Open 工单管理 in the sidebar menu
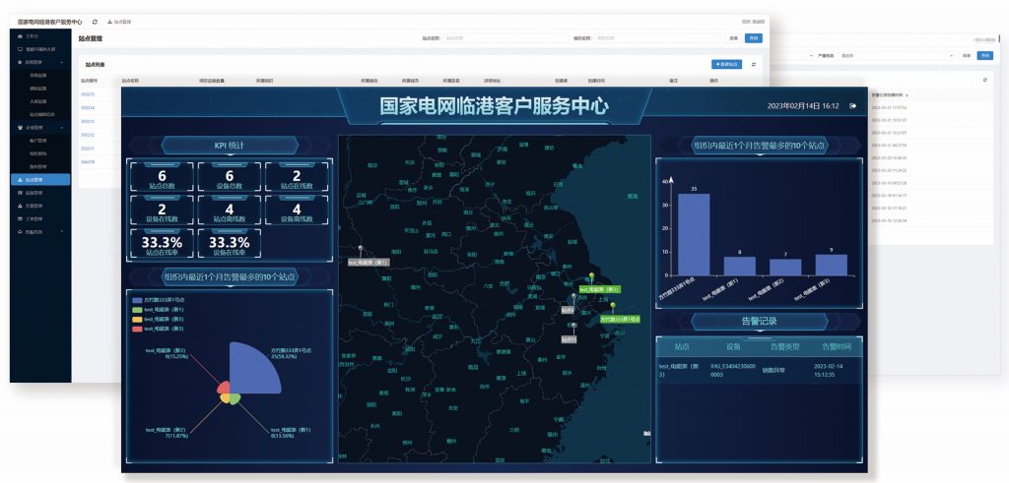1009x483 pixels. (39, 218)
